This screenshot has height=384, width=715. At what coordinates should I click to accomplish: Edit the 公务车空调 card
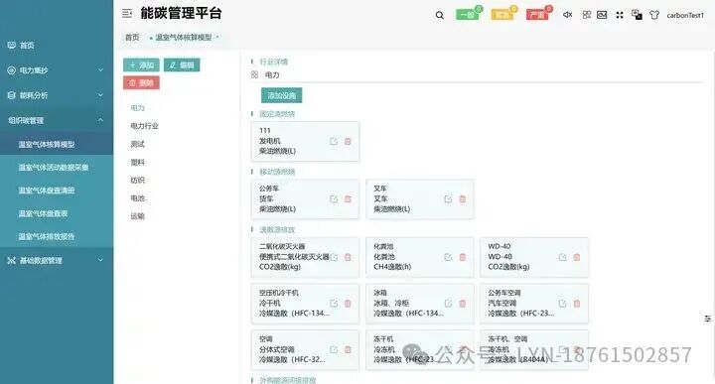[x=563, y=304]
